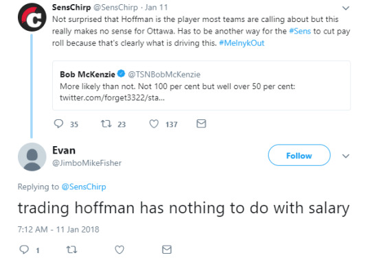371x262 pixels.
Task: Open the #Sens hashtag
Action: (300, 31)
